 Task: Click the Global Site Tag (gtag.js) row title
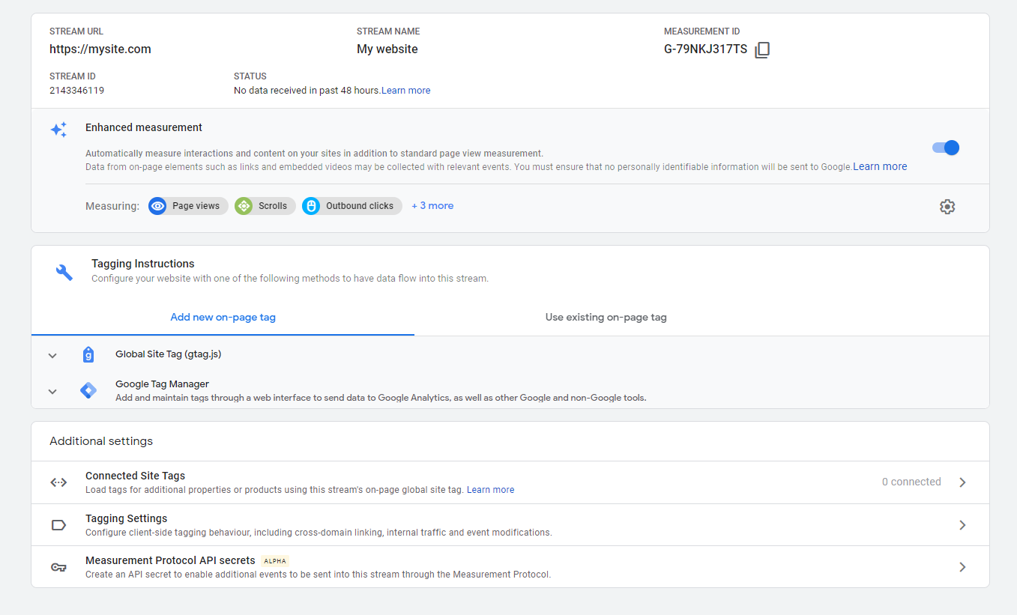point(168,354)
